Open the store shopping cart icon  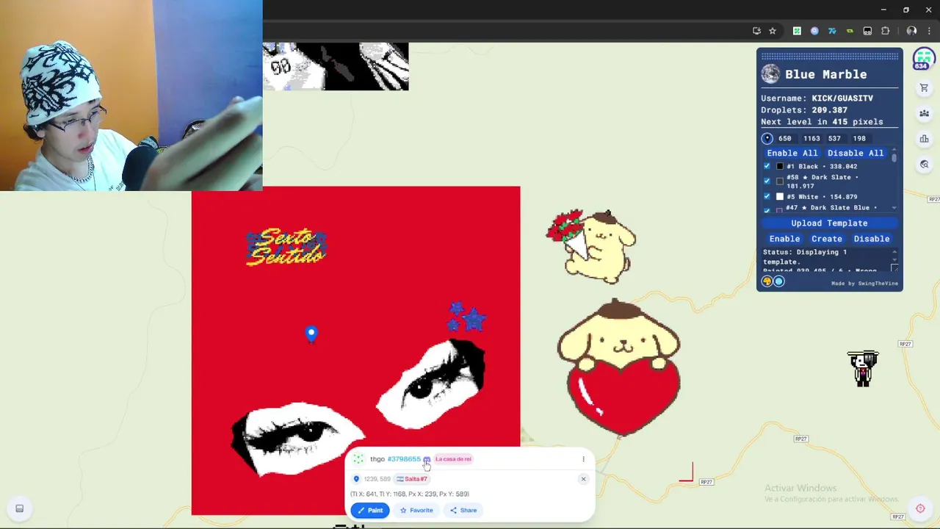[x=924, y=88]
